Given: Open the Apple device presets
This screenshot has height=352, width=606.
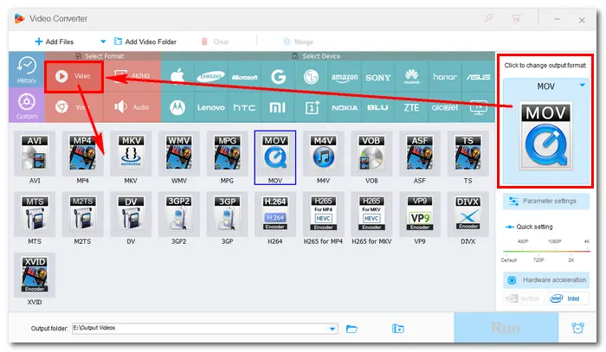Looking at the screenshot, I should 177,76.
